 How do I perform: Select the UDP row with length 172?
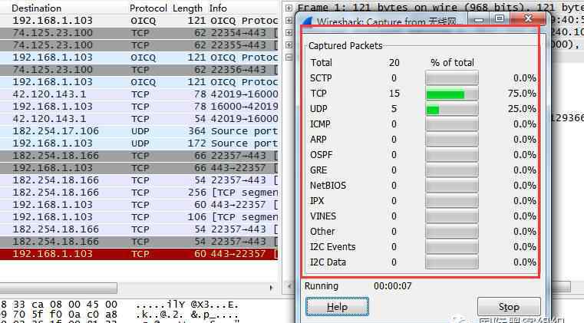coord(139,143)
